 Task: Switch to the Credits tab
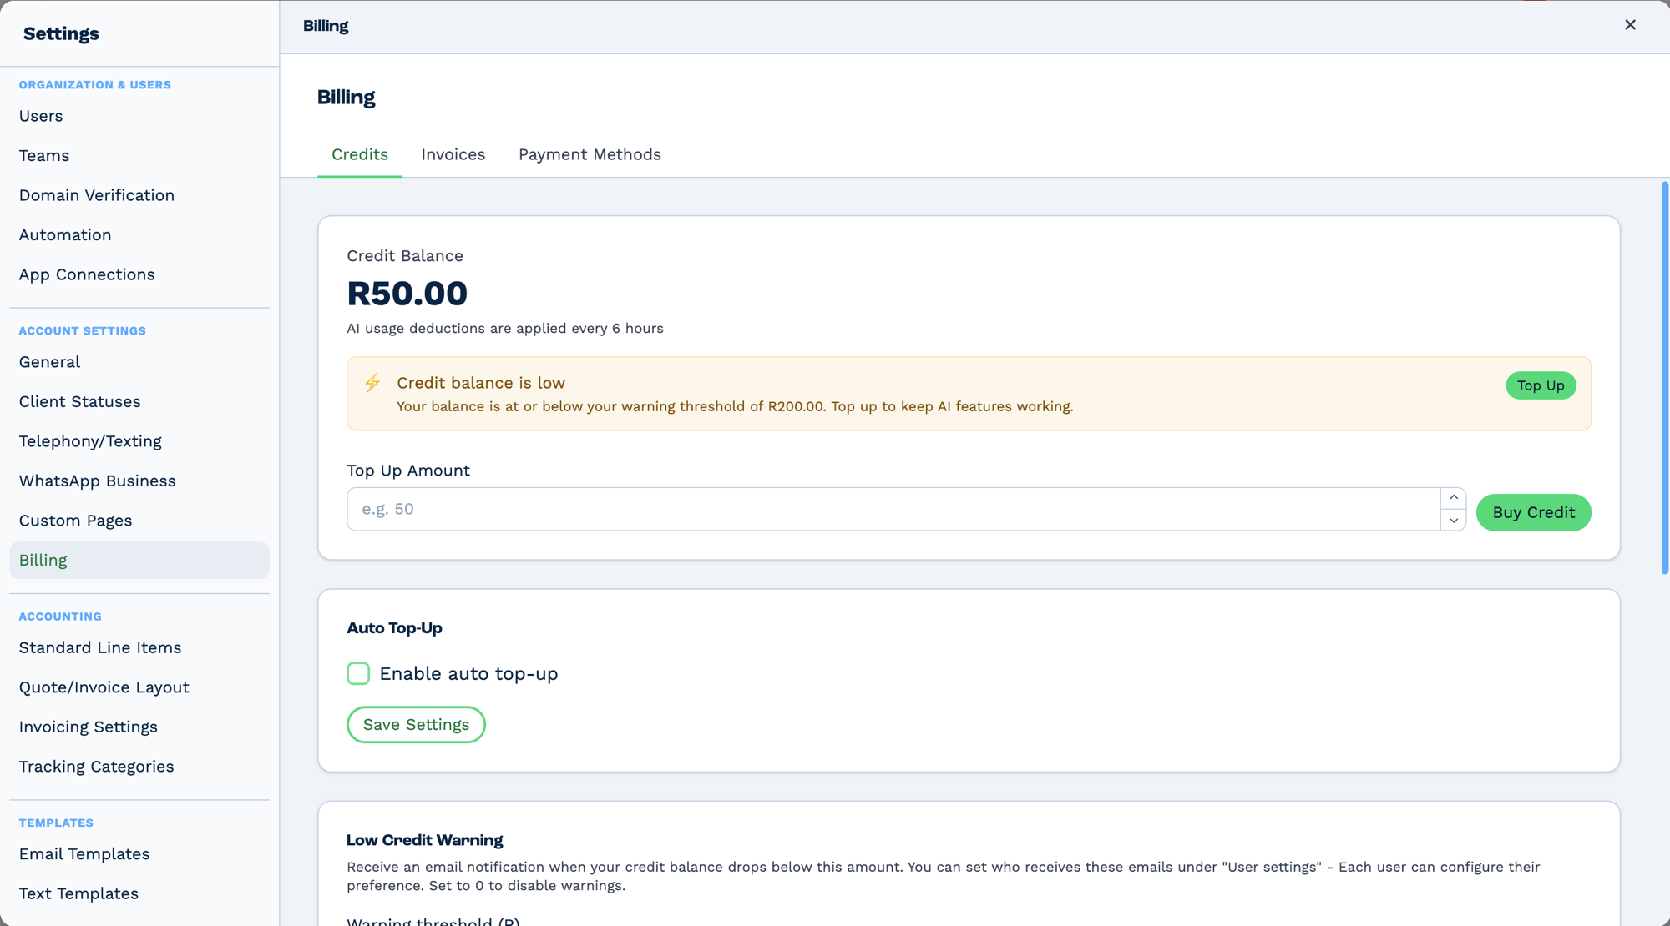[360, 154]
